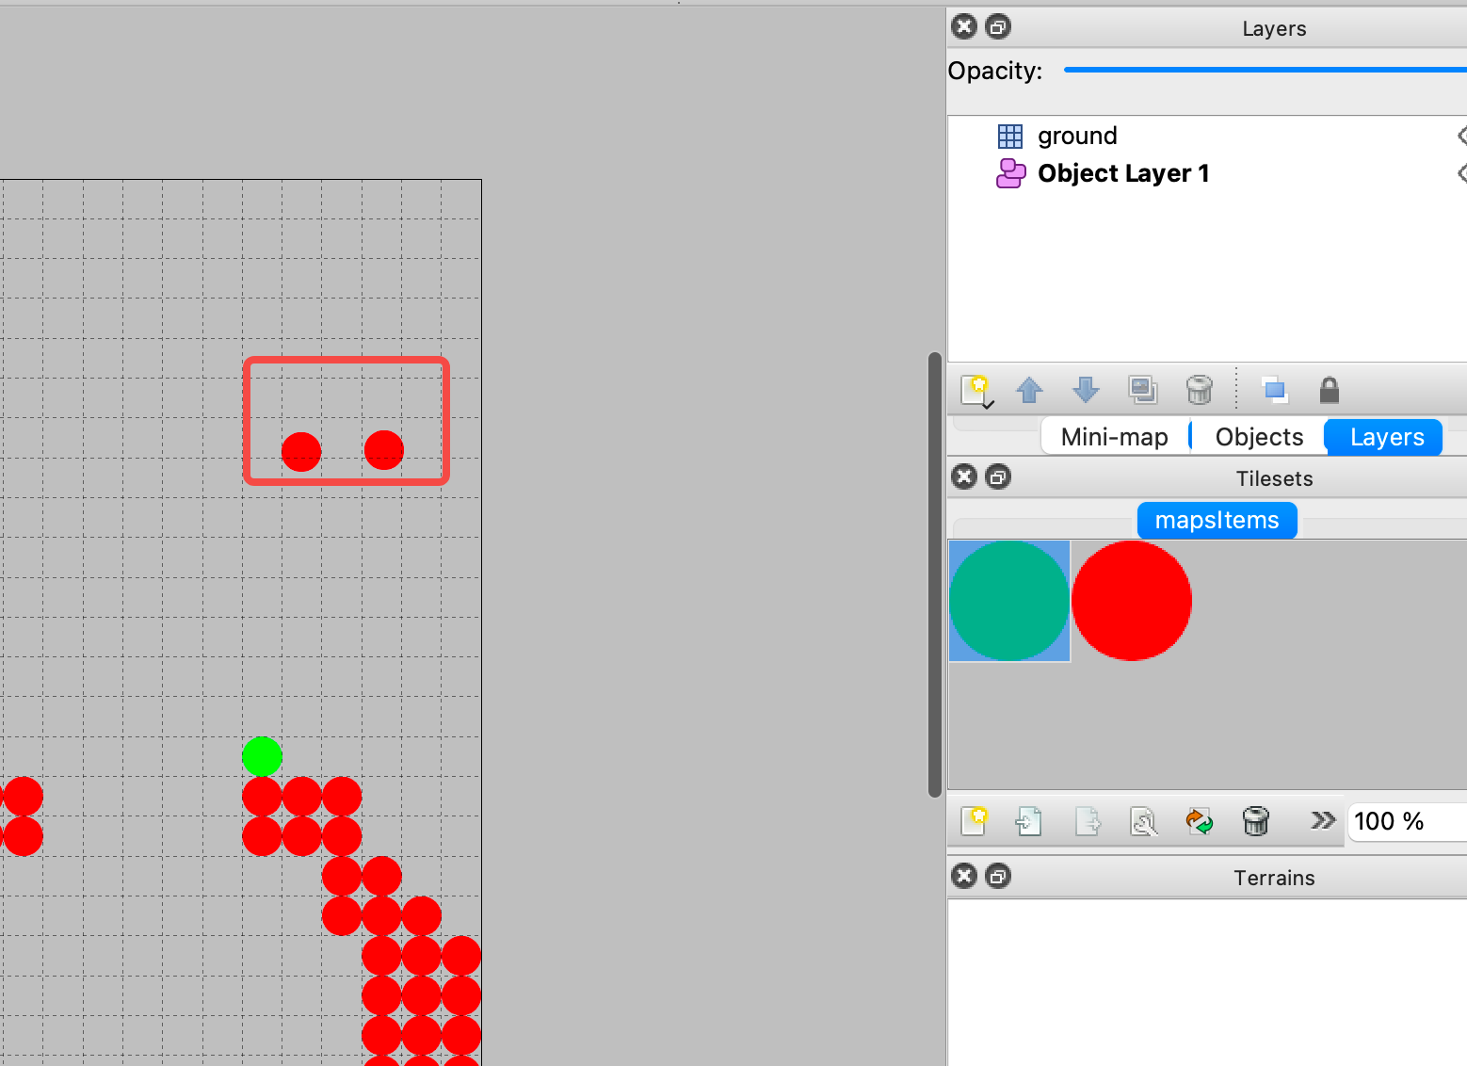Export the tileset to a file
The image size is (1467, 1066).
pyautogui.click(x=1088, y=821)
